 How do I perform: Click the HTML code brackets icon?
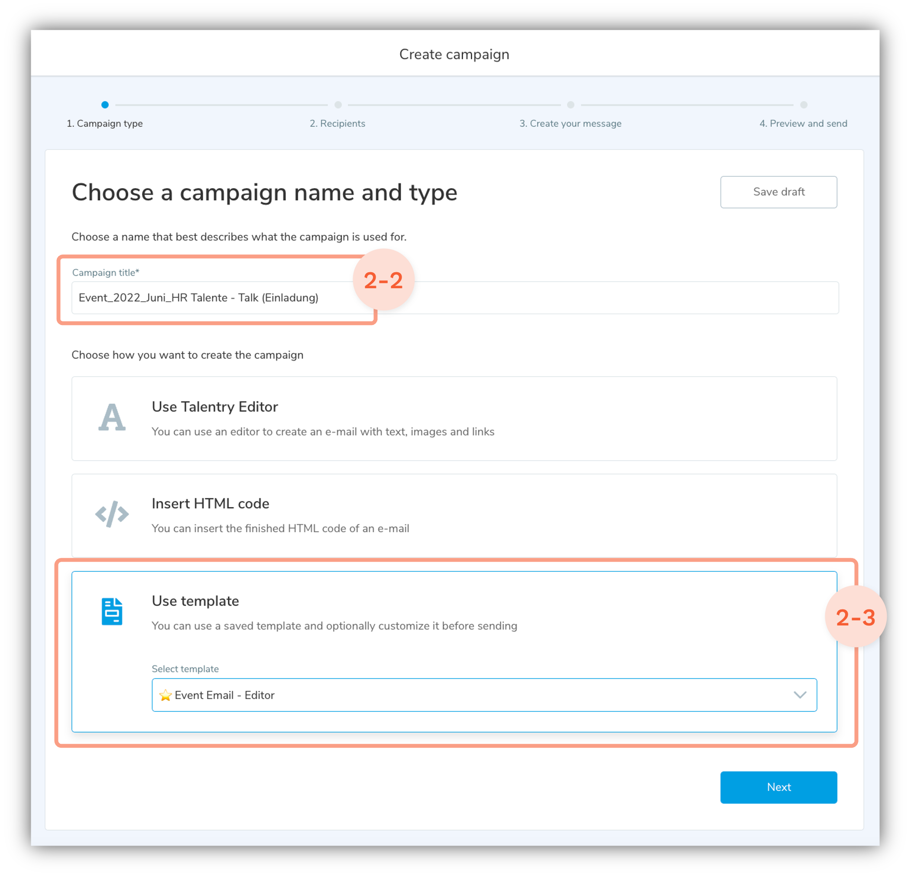click(112, 514)
